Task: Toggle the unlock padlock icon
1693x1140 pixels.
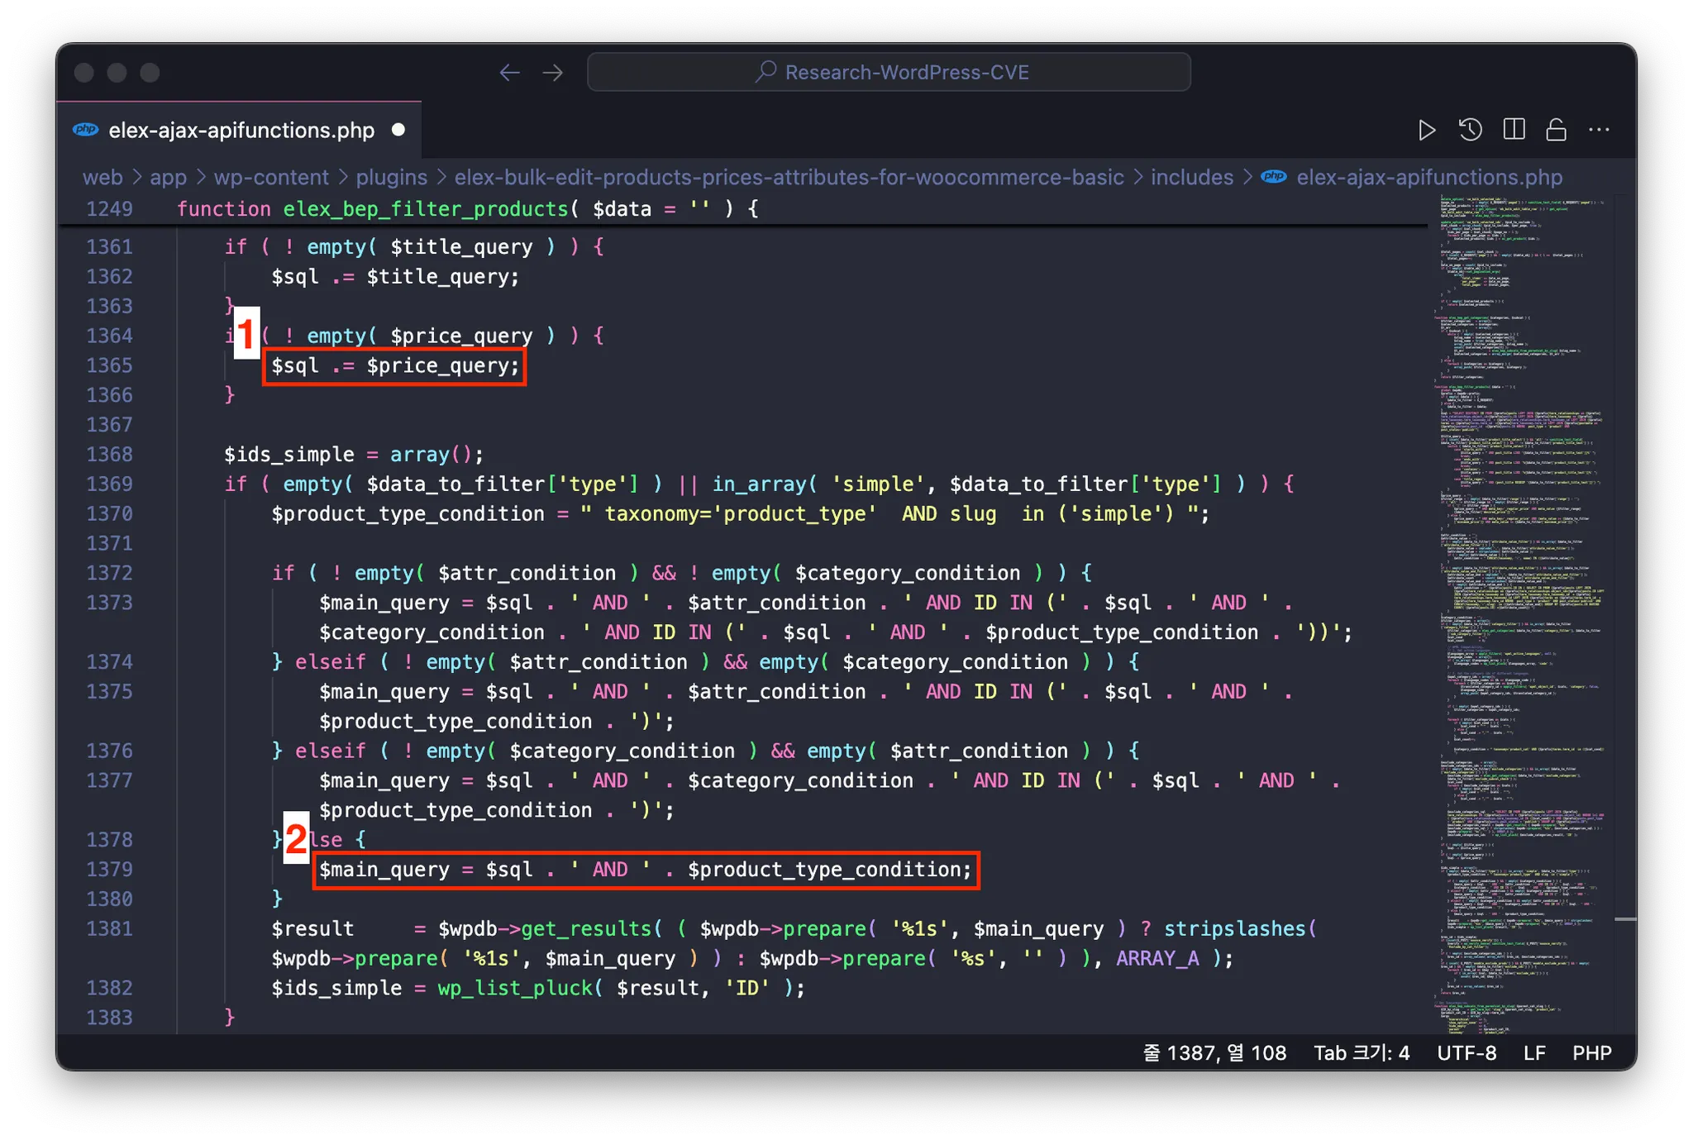Action: pos(1556,130)
